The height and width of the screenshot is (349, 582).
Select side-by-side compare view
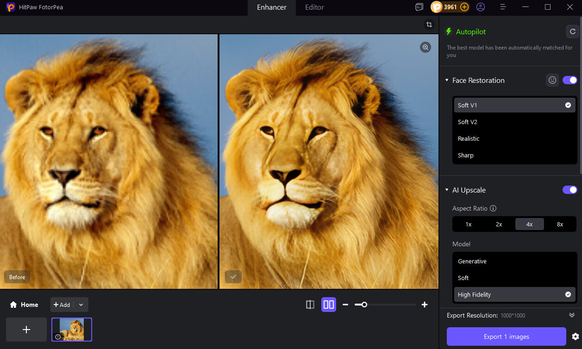tap(329, 305)
